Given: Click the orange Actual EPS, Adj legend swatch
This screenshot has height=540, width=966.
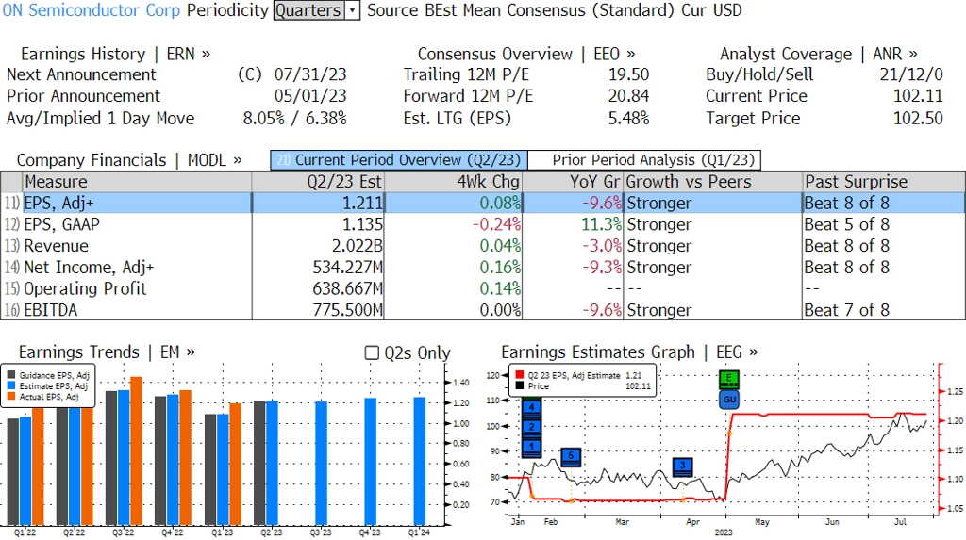Looking at the screenshot, I should click(11, 397).
